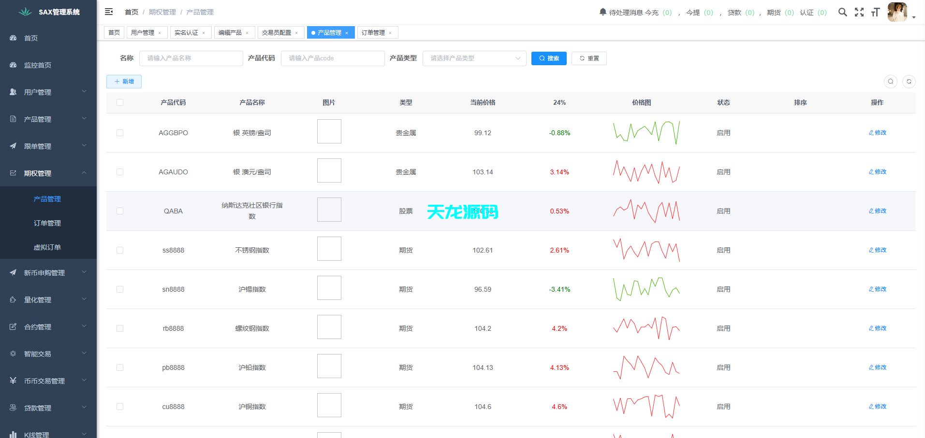Image resolution: width=925 pixels, height=438 pixels.
Task: Click the refresh icon above the product table
Action: point(908,82)
